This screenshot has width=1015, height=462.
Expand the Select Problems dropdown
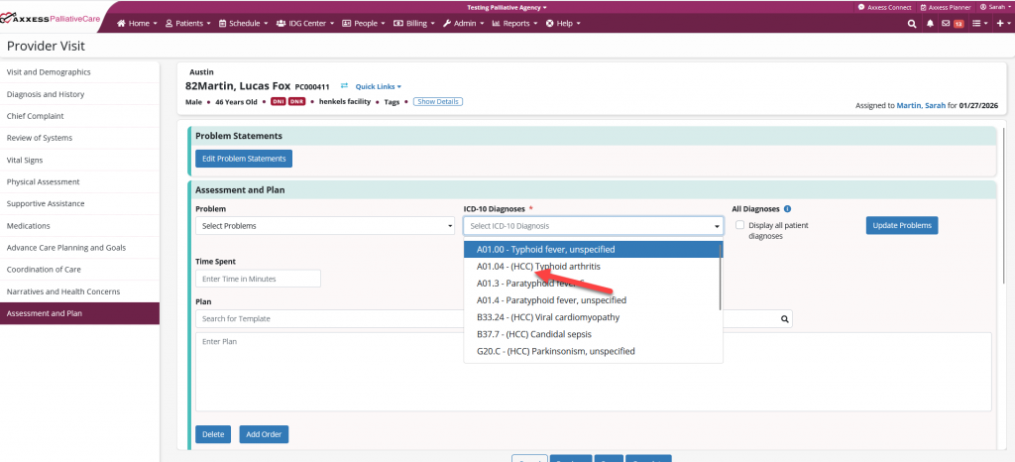[x=325, y=226]
